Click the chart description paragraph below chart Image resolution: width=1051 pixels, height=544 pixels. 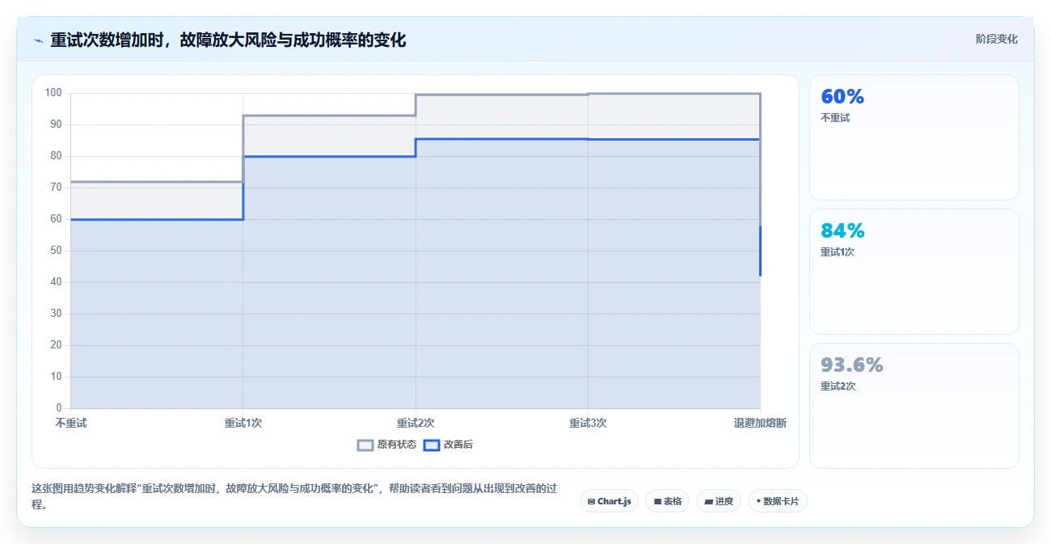pyautogui.click(x=293, y=496)
